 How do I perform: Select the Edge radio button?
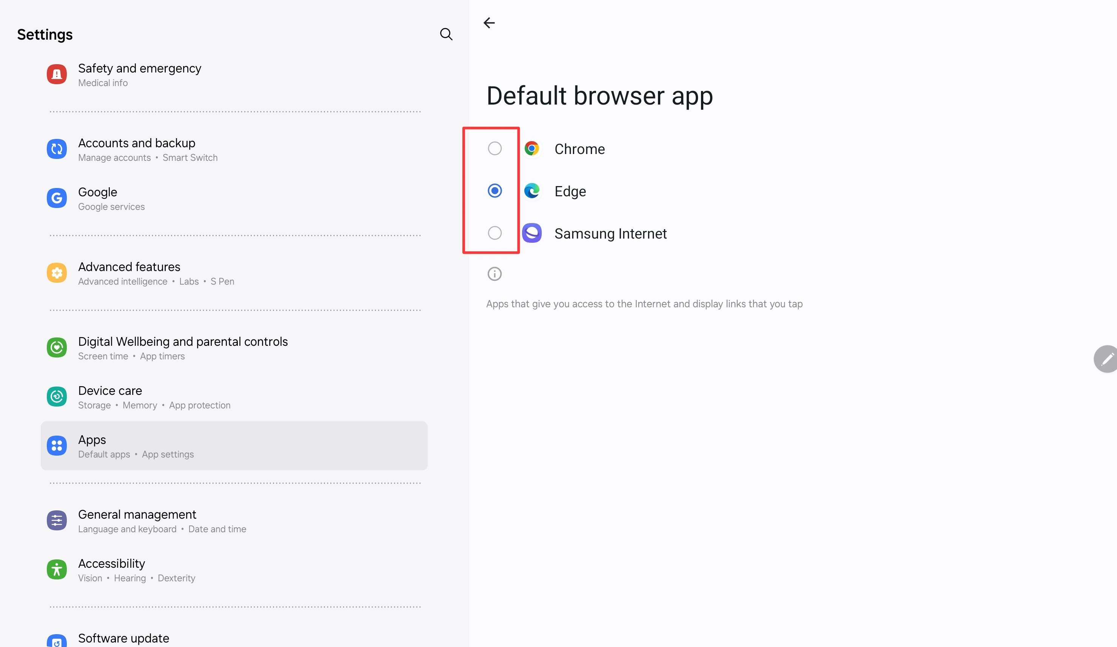pos(494,191)
